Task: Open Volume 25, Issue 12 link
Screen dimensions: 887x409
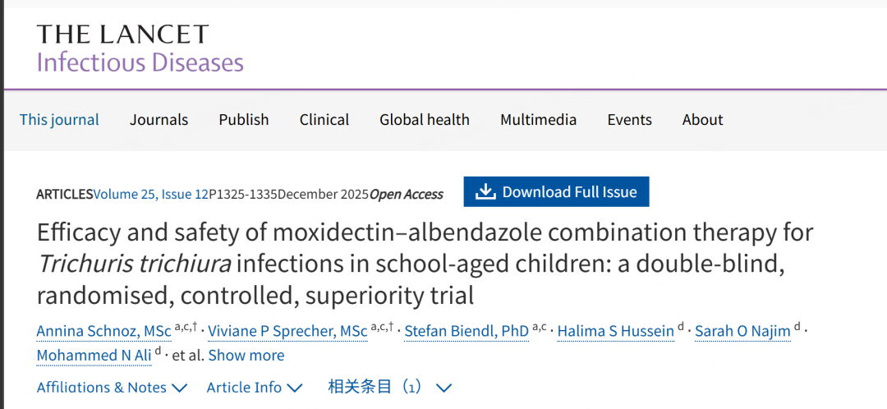Action: pos(150,195)
